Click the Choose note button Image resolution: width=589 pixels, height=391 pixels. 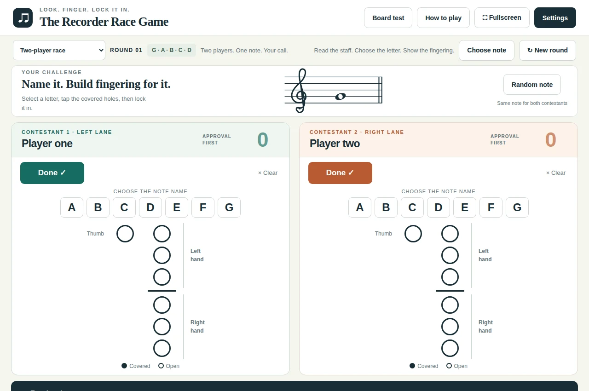(x=486, y=50)
